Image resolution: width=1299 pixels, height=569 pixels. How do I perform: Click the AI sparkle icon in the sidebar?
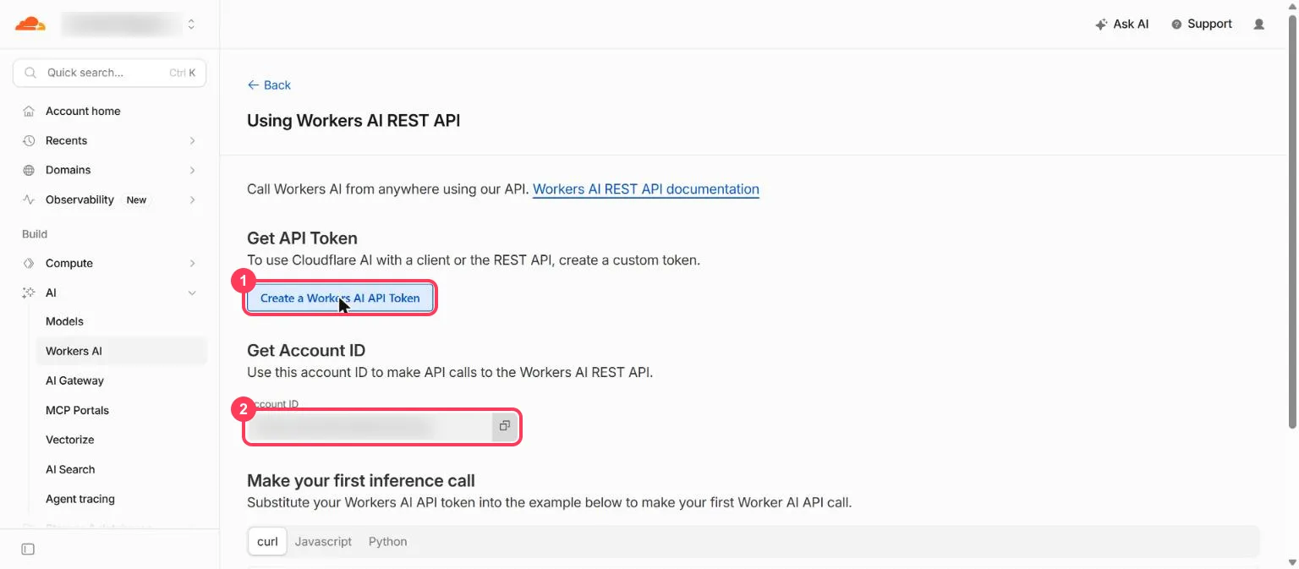(29, 293)
